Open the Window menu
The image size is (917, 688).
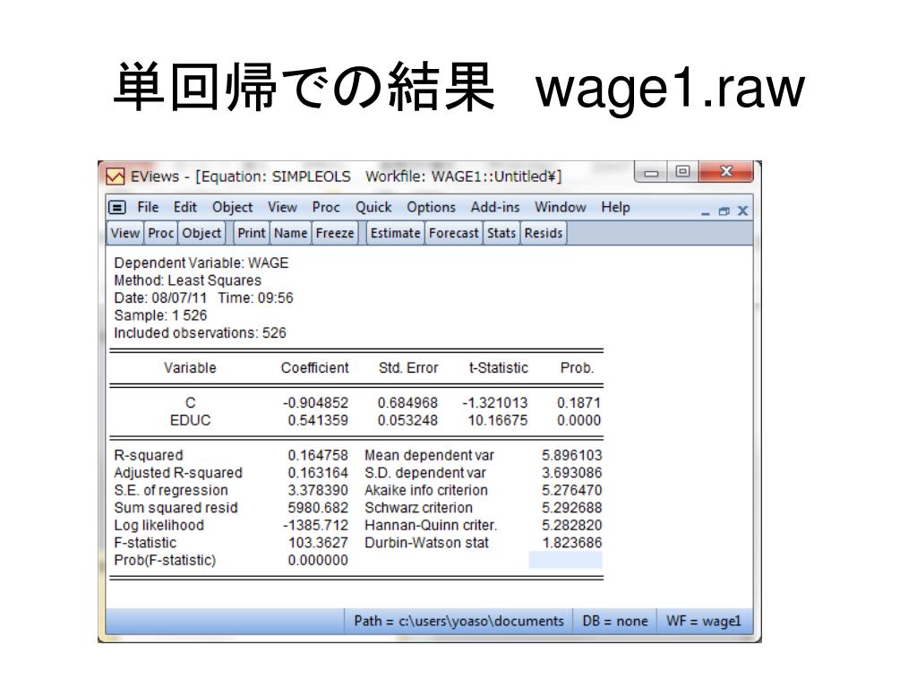click(x=561, y=207)
